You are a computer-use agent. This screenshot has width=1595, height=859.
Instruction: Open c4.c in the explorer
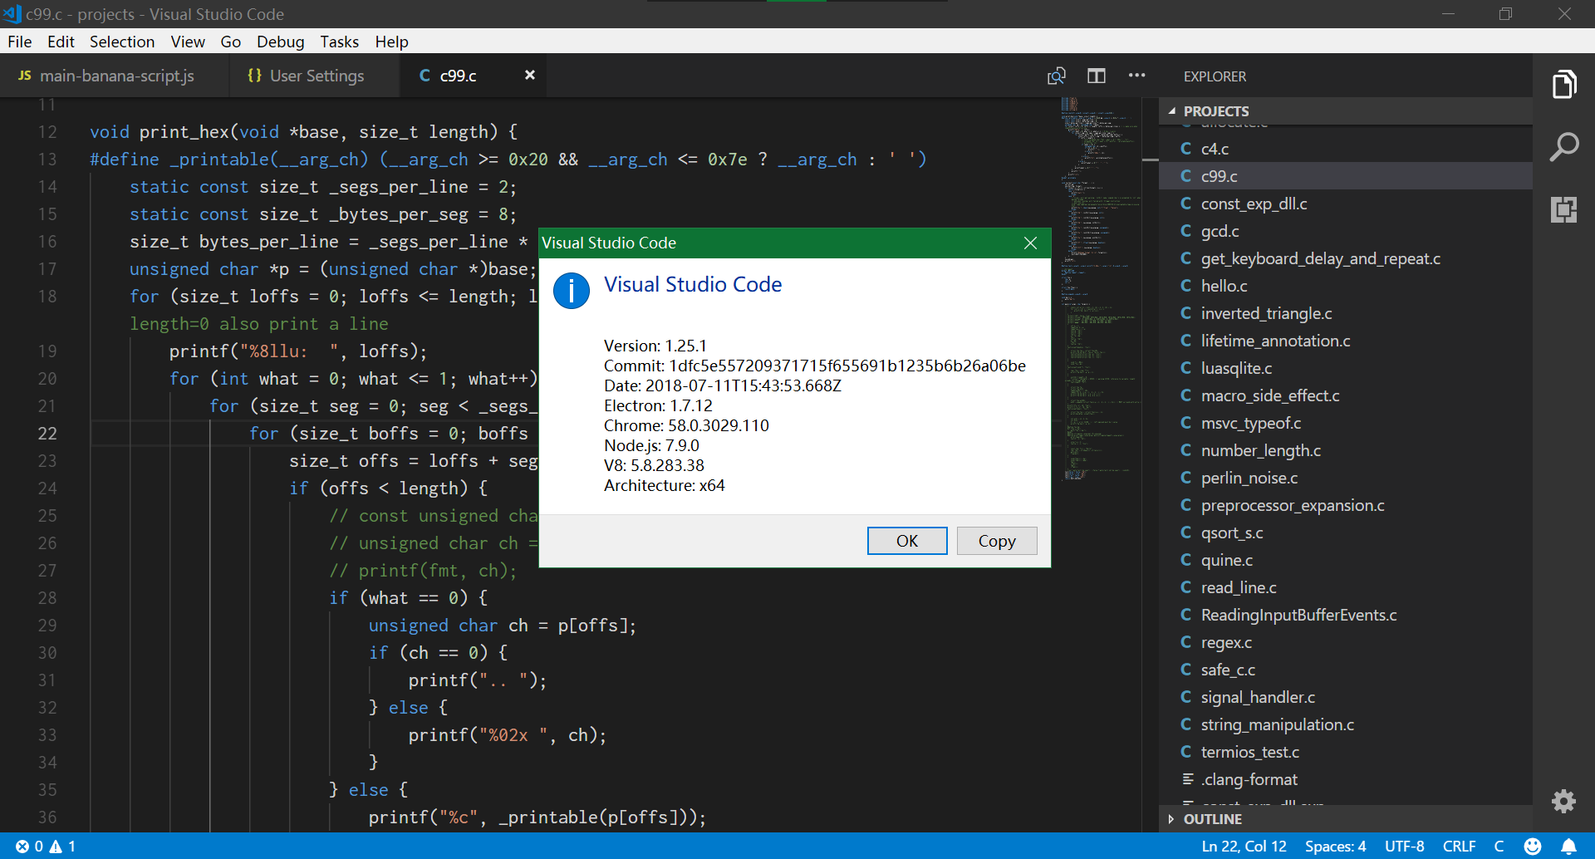coord(1346,149)
